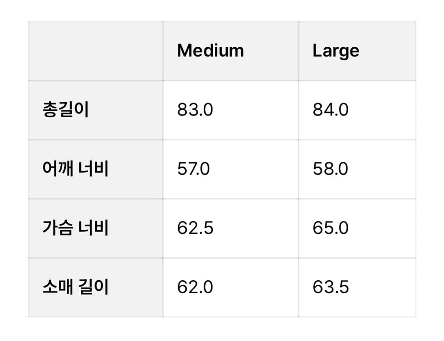Select the 83.0 Medium total length cell
This screenshot has height=341, width=444.
(230, 110)
